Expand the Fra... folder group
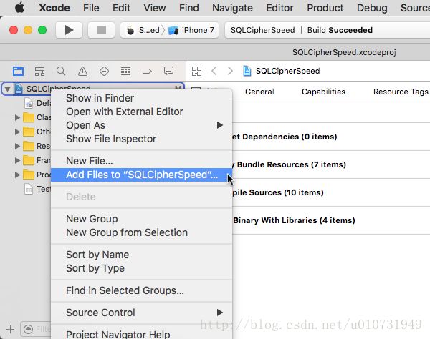Image resolution: width=430 pixels, height=339 pixels. pyautogui.click(x=17, y=160)
